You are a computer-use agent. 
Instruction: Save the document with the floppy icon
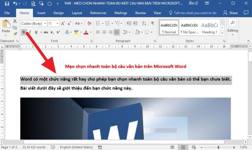tap(7, 3)
